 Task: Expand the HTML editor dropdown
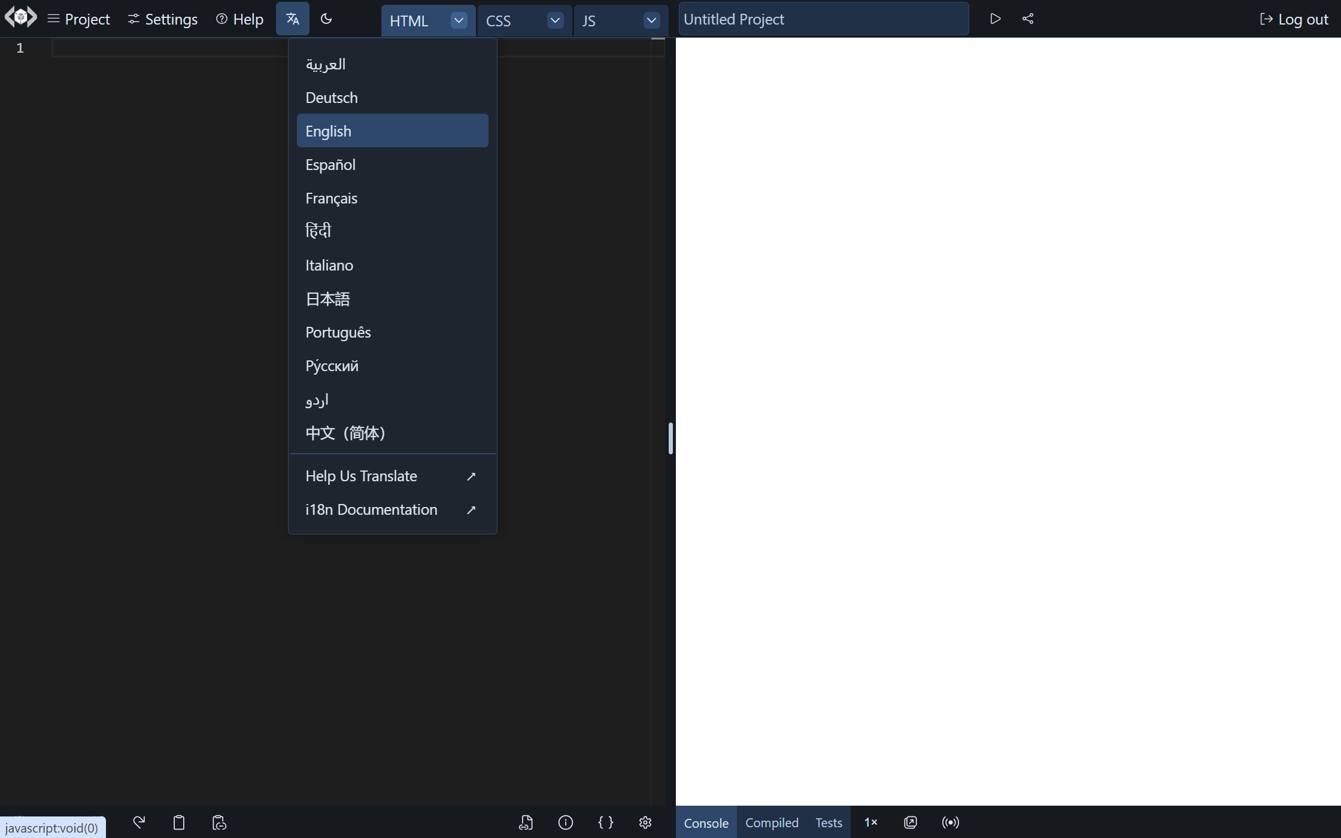459,19
